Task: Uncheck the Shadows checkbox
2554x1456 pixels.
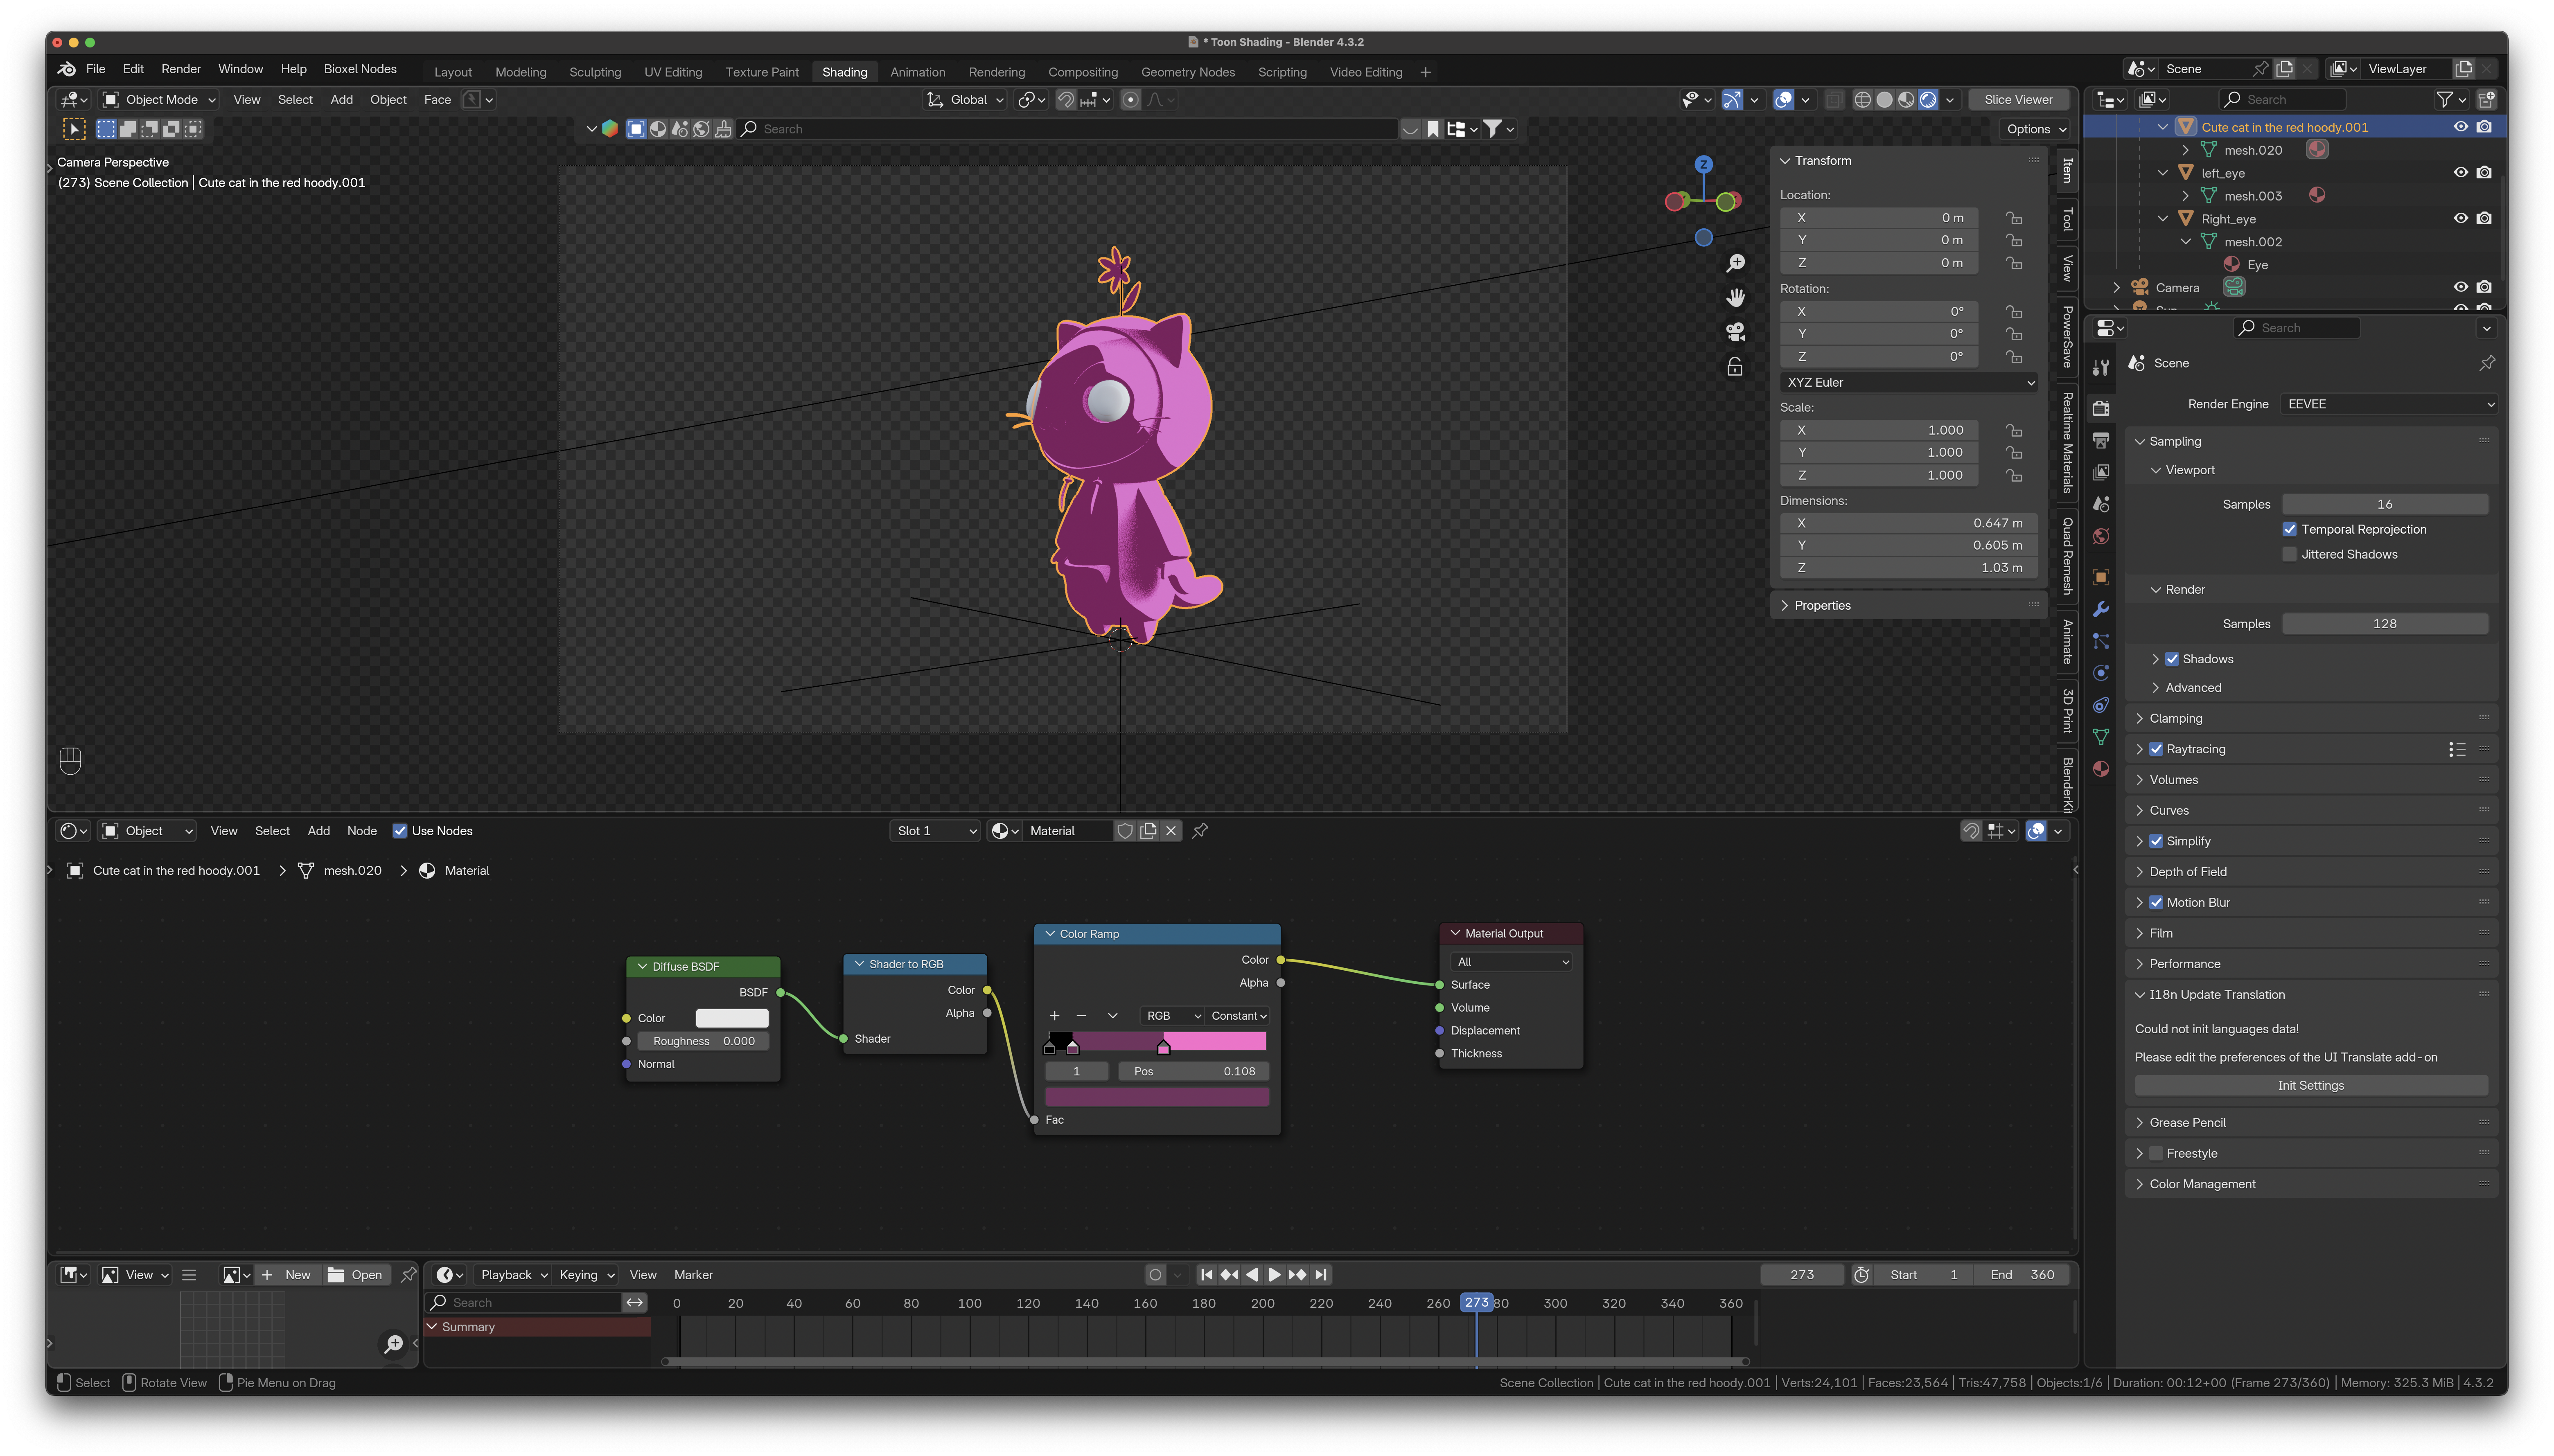Action: [x=2172, y=659]
